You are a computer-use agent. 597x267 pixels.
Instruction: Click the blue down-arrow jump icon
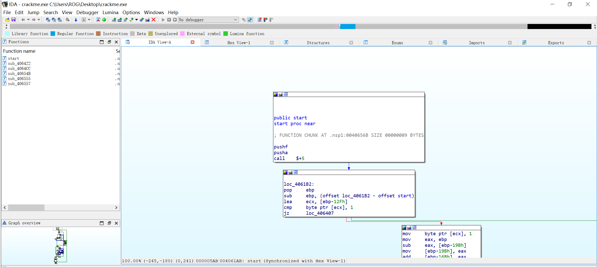point(76,20)
